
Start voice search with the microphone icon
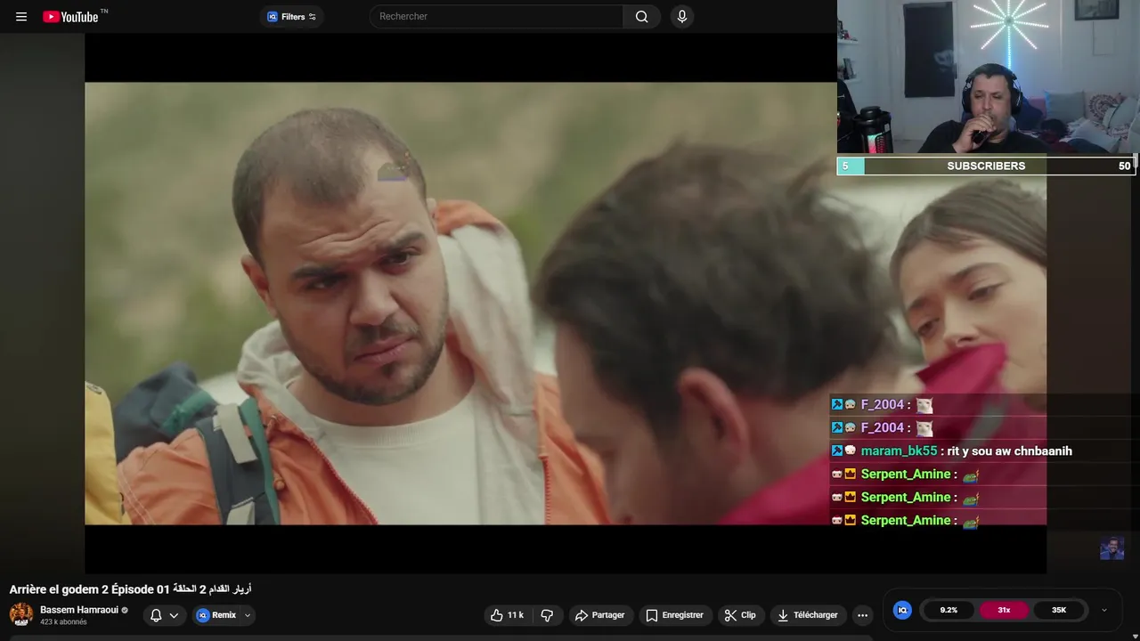(x=682, y=16)
